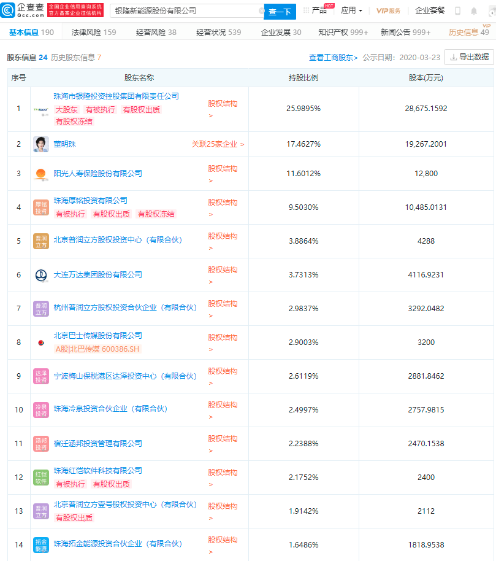The image size is (496, 561).
Task: Click 有被执行 tag under 珠海红恺软件
Action: (x=70, y=484)
